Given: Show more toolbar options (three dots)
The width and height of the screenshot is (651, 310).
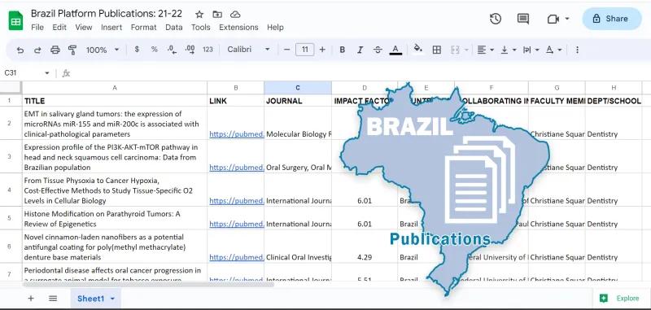Looking at the screenshot, I should [577, 50].
